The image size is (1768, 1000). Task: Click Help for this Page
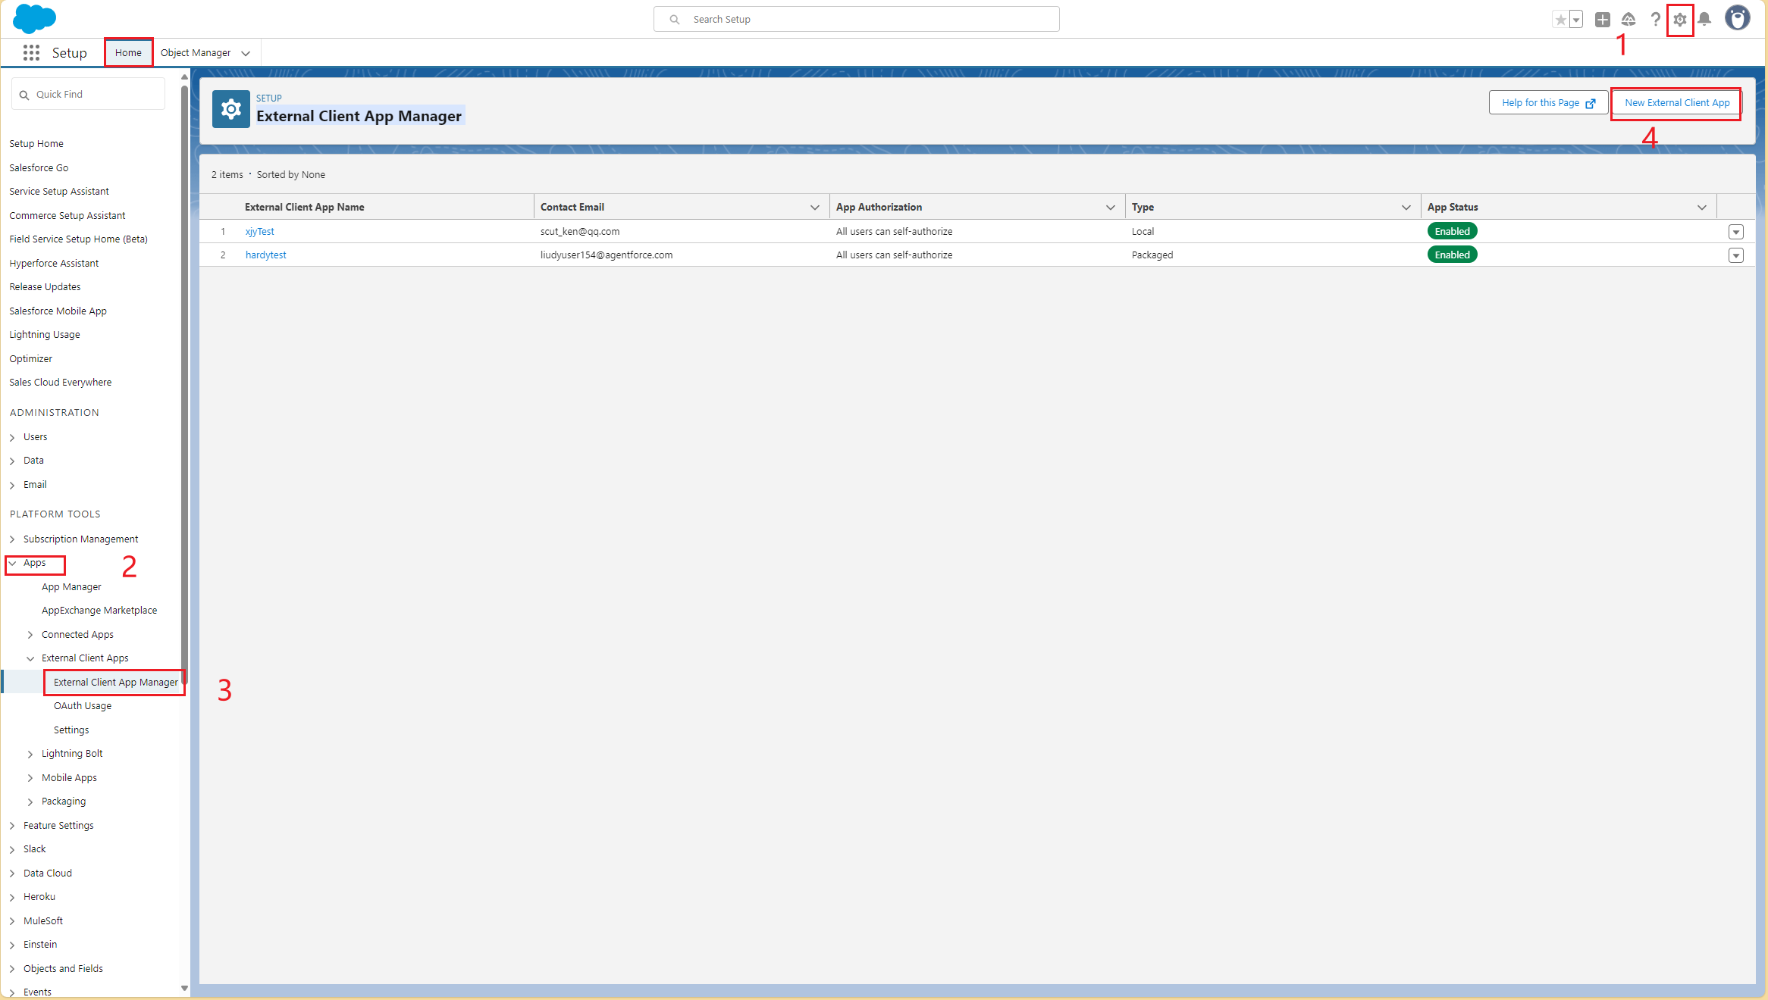(x=1548, y=102)
